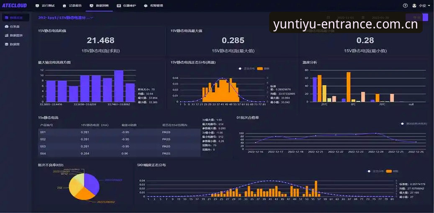Click the ATECLOUD logo

(14, 5)
